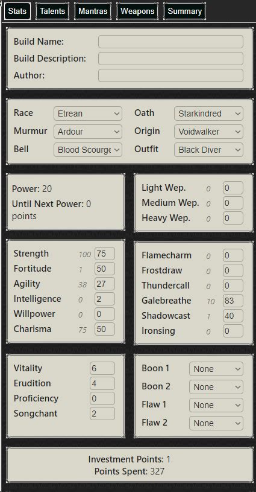The image size is (256, 492).
Task: Click the Build Name text field
Action: point(170,42)
